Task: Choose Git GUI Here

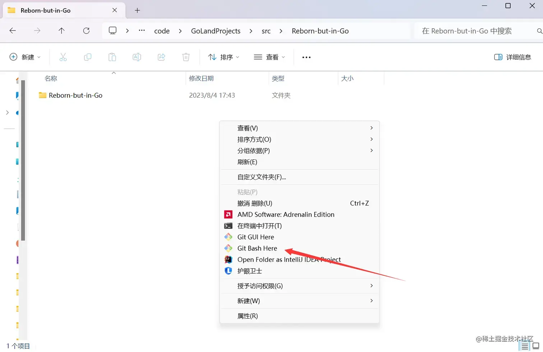Action: point(300,237)
